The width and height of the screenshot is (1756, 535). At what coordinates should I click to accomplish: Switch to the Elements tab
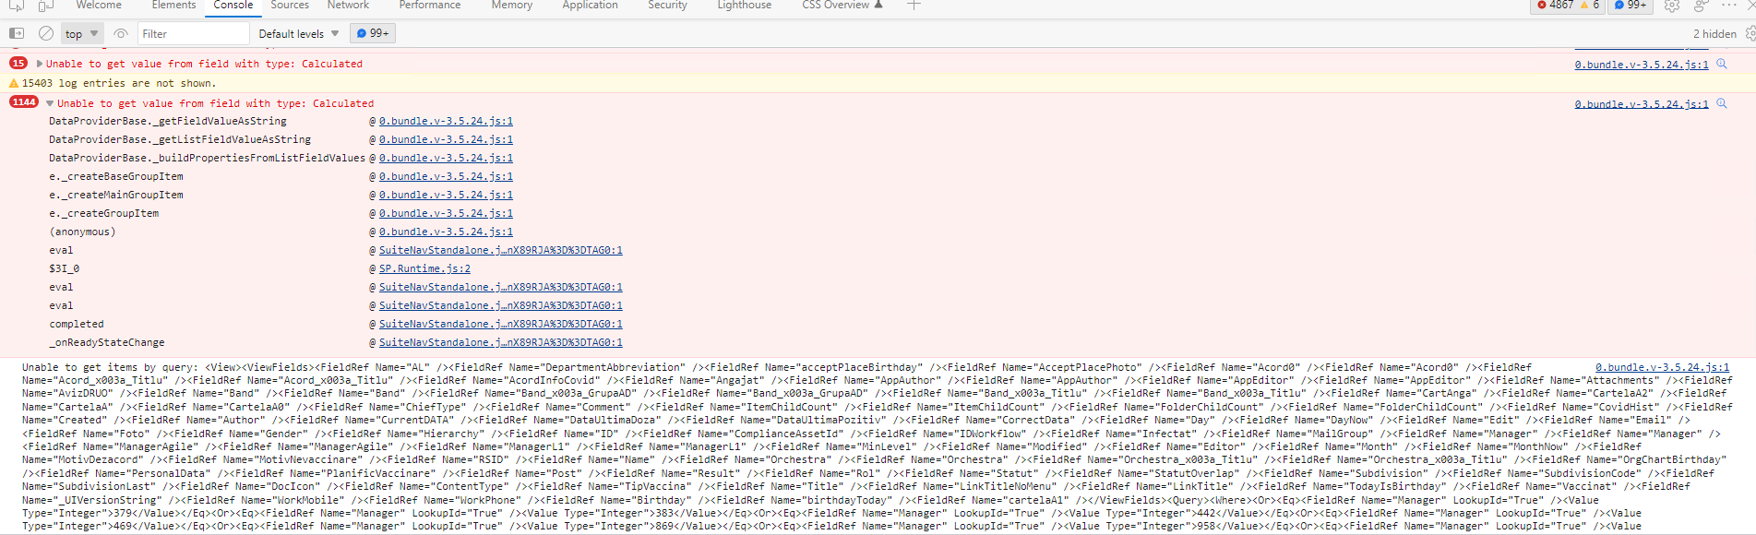pos(173,6)
